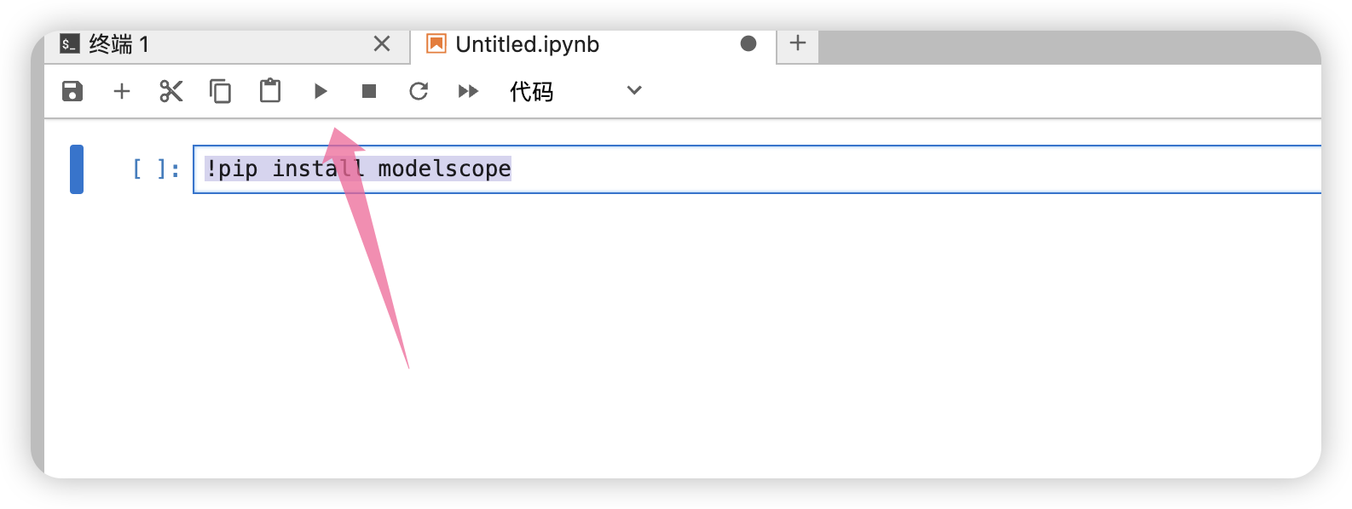Paste a cell from the clipboard
This screenshot has width=1352, height=509.
270,91
